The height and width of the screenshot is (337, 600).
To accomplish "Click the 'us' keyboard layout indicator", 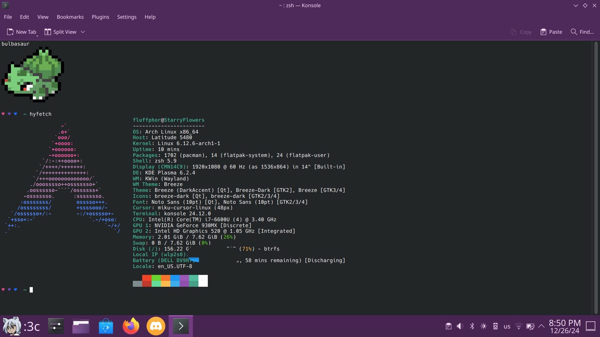I will coord(507,326).
